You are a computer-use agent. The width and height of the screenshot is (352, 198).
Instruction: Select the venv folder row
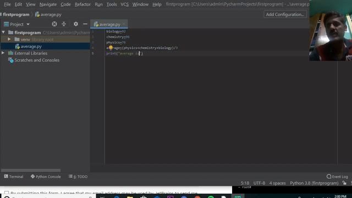[45, 40]
